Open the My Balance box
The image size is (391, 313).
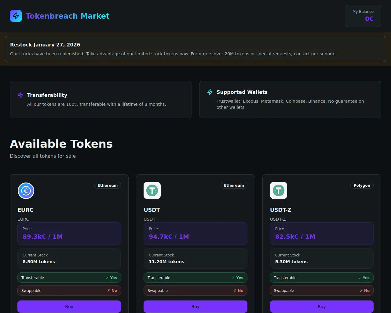[x=363, y=16]
